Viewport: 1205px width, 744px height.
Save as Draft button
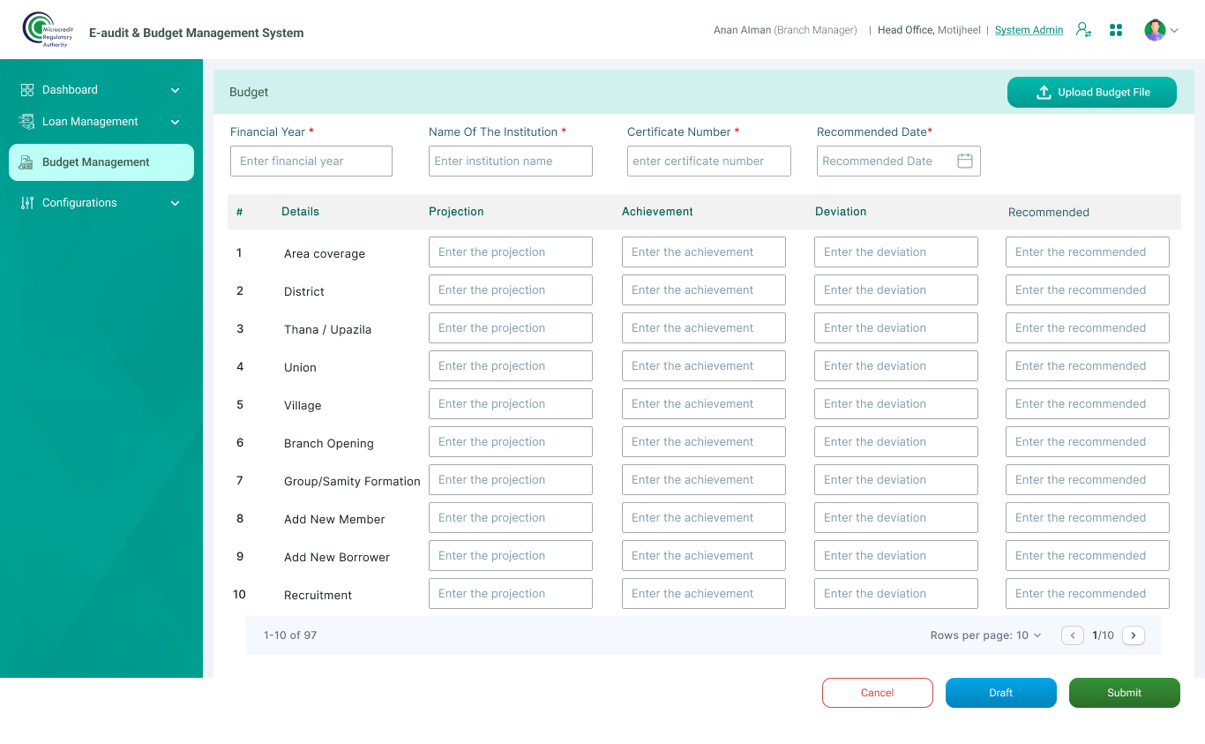pyautogui.click(x=1001, y=693)
